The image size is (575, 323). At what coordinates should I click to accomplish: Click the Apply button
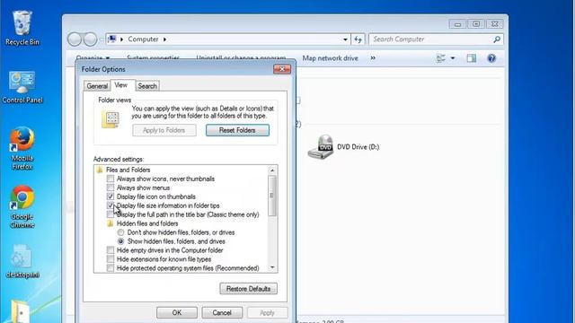[x=267, y=312]
